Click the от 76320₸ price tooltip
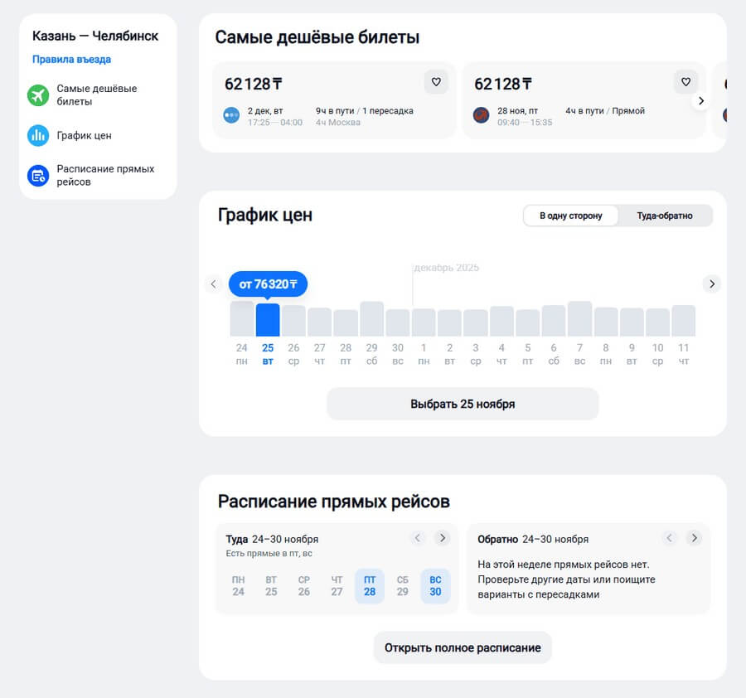The width and height of the screenshot is (746, 698). [x=268, y=284]
